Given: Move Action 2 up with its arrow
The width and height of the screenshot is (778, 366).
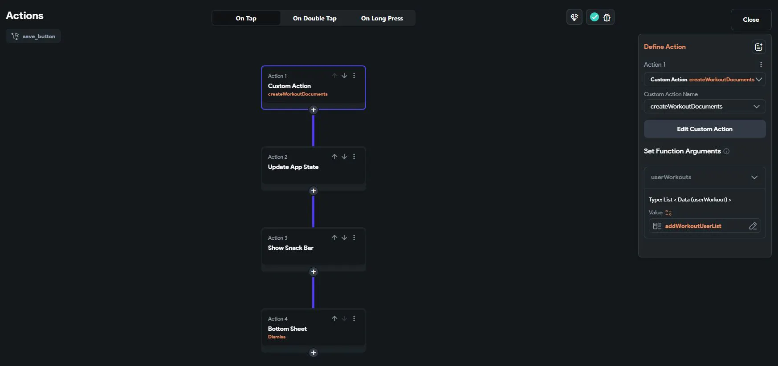Looking at the screenshot, I should tap(334, 157).
